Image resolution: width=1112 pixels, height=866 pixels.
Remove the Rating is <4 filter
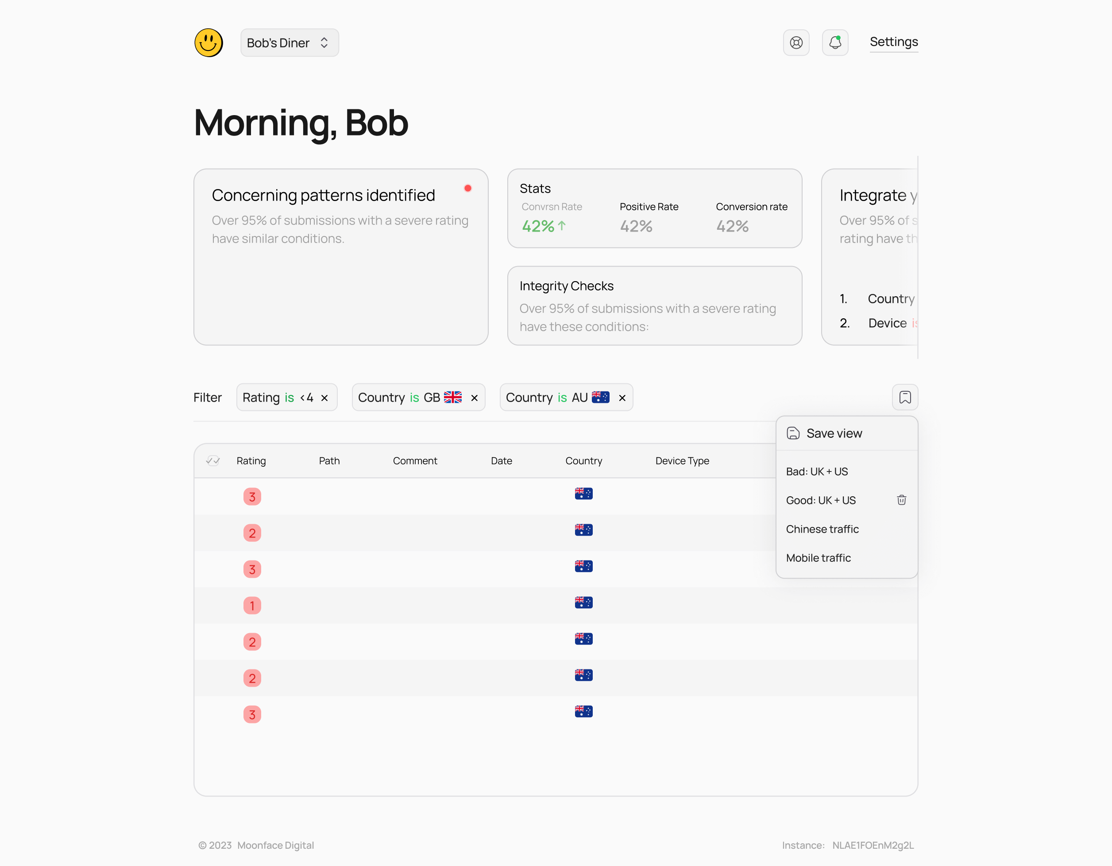point(324,398)
